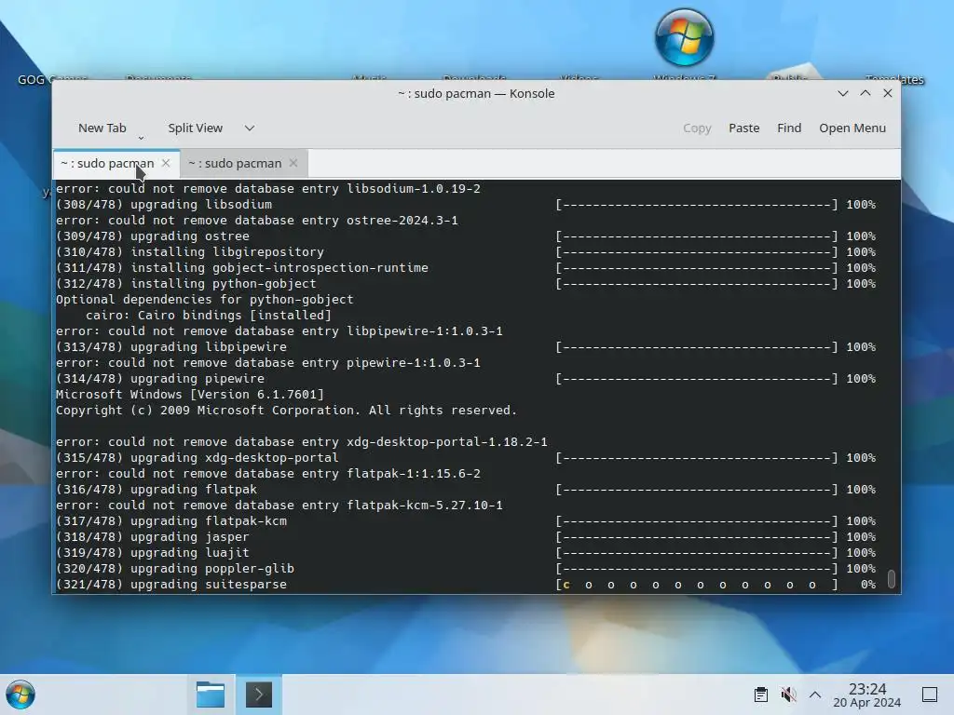The width and height of the screenshot is (954, 715).
Task: Click the Split View button
Action: click(x=196, y=128)
